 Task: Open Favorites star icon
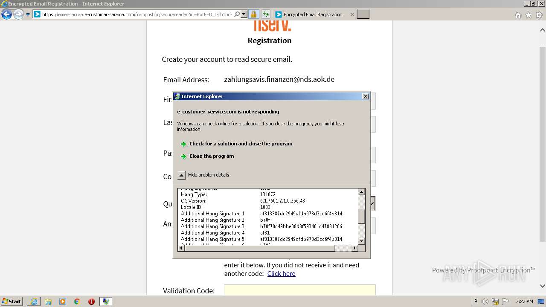point(529,15)
